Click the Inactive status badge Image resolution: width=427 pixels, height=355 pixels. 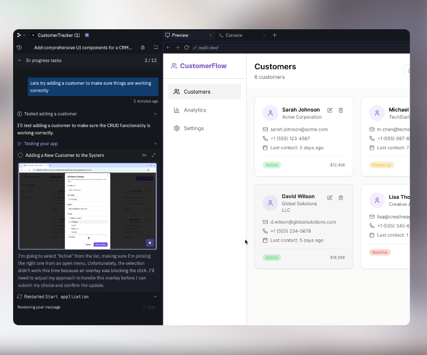(380, 252)
